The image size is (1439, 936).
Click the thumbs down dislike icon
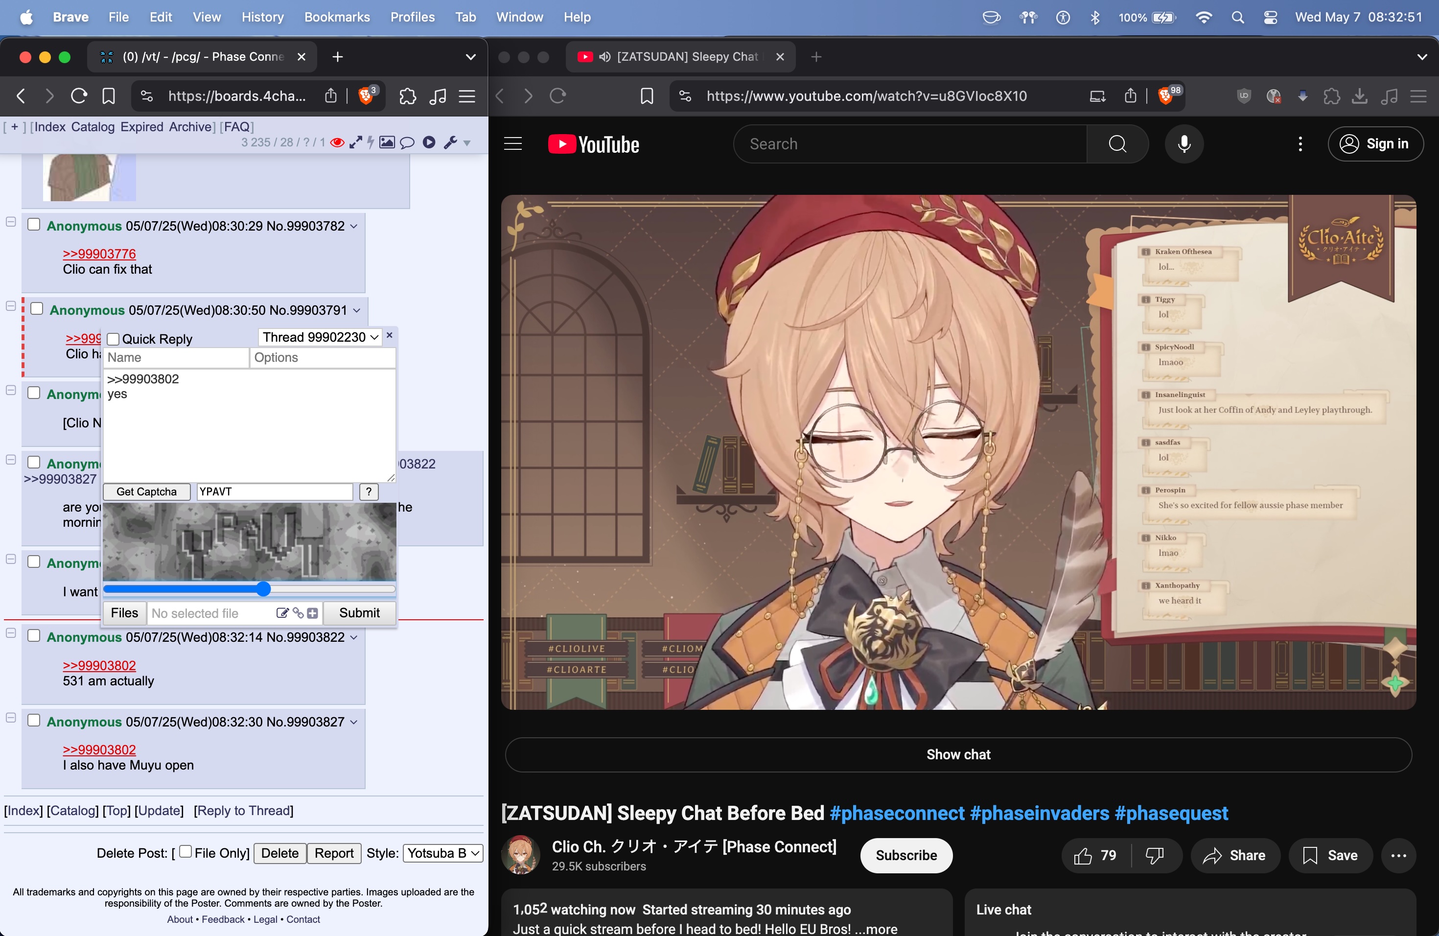pyautogui.click(x=1154, y=856)
